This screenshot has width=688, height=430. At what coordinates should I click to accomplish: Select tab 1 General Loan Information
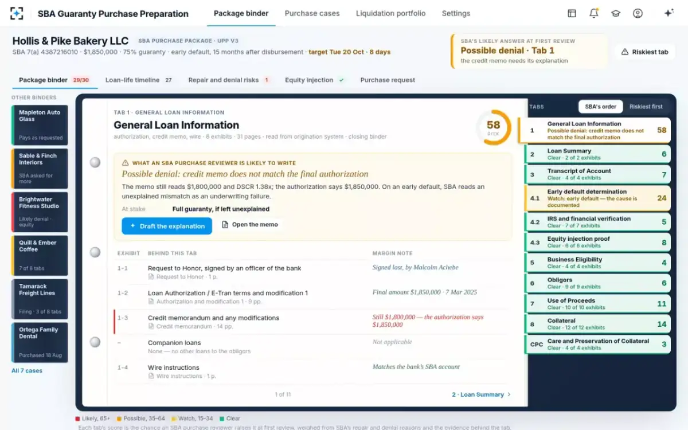[594, 131]
